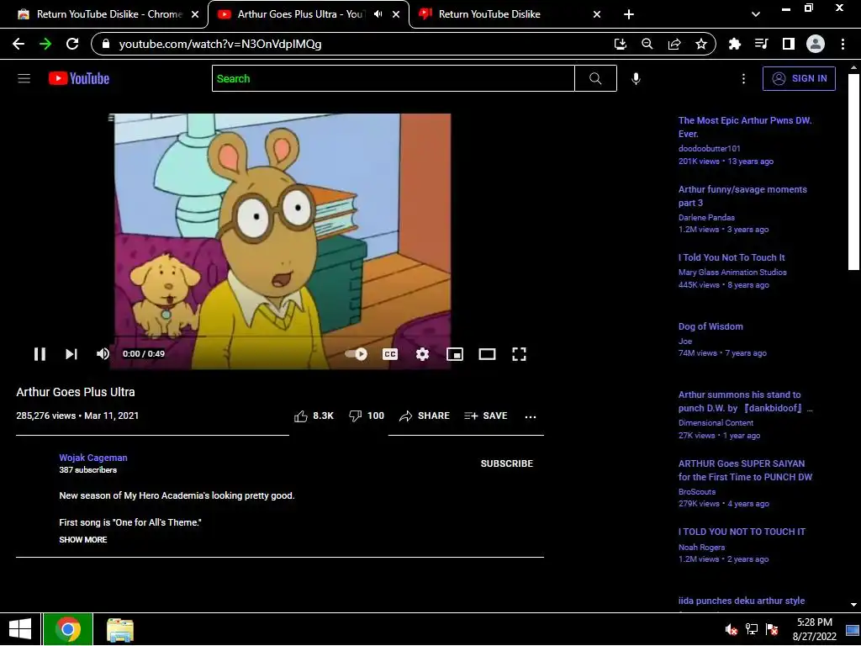Switch to theater mode

487,354
